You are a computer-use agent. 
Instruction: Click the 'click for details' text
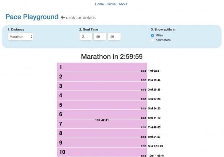(81, 17)
